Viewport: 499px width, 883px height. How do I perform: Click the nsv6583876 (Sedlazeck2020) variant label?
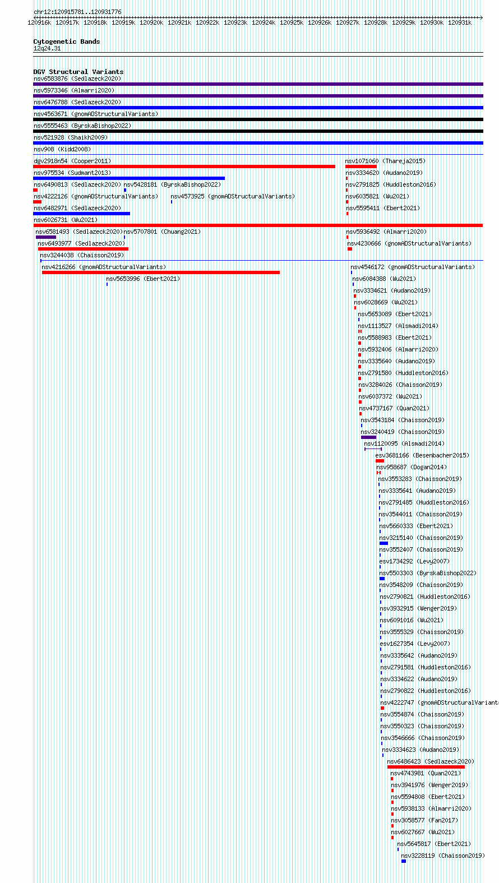(77, 79)
